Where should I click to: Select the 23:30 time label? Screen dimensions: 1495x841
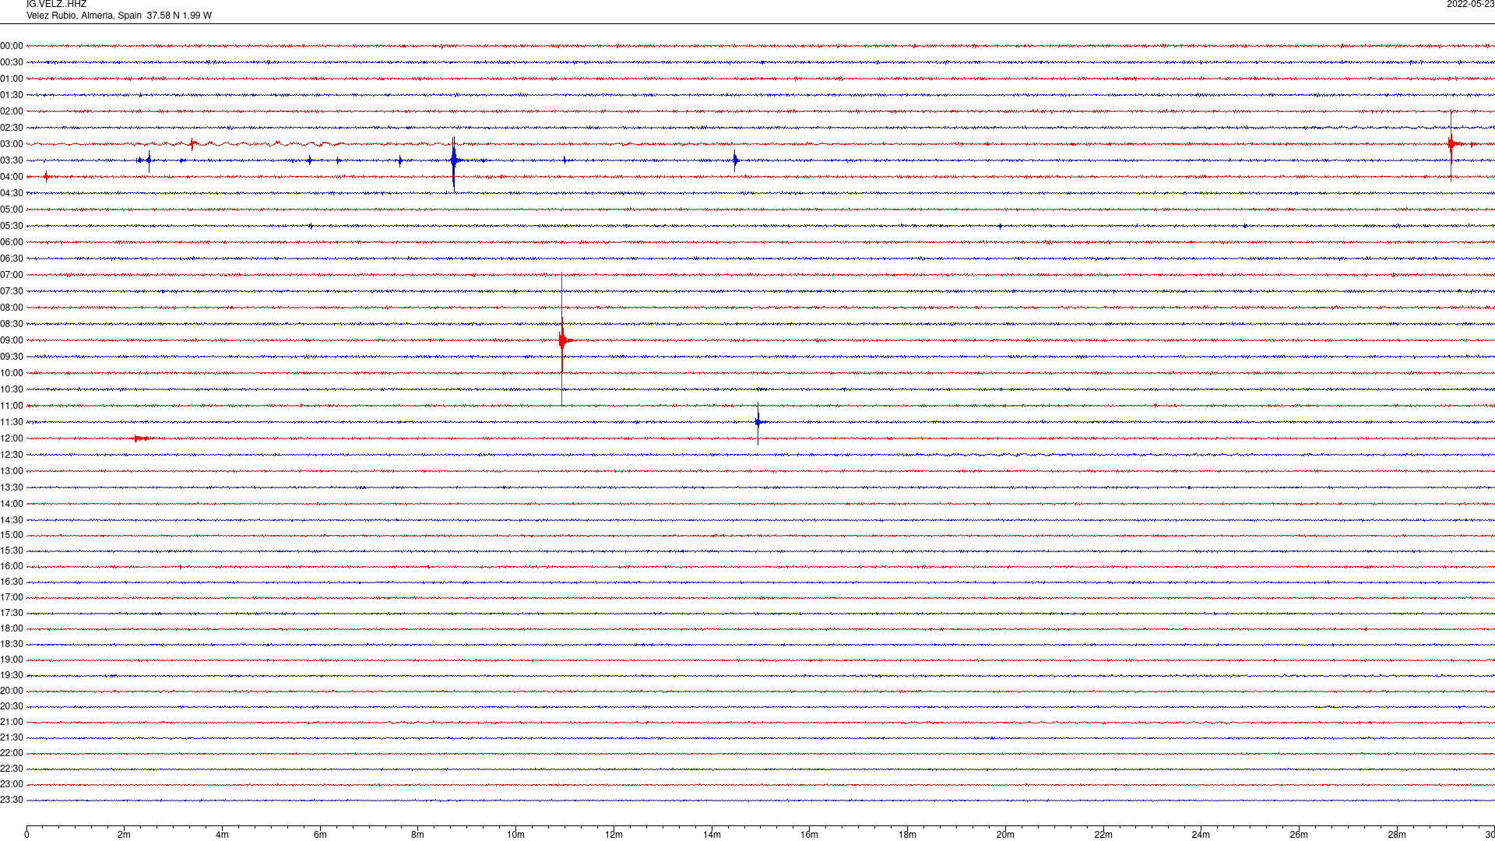point(12,800)
